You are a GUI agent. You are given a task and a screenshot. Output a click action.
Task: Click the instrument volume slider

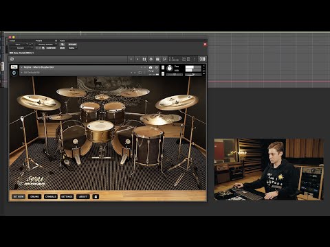pos(193,75)
